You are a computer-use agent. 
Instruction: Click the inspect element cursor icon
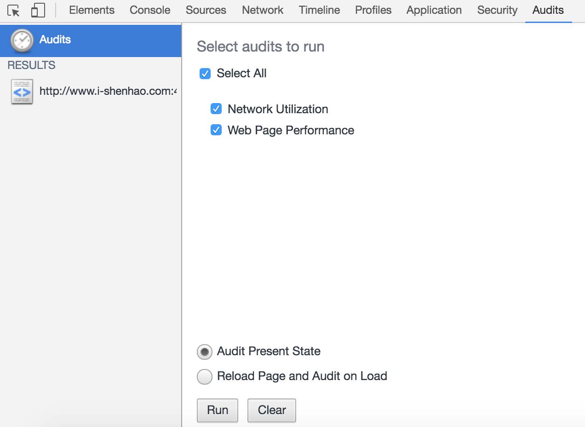coord(14,10)
